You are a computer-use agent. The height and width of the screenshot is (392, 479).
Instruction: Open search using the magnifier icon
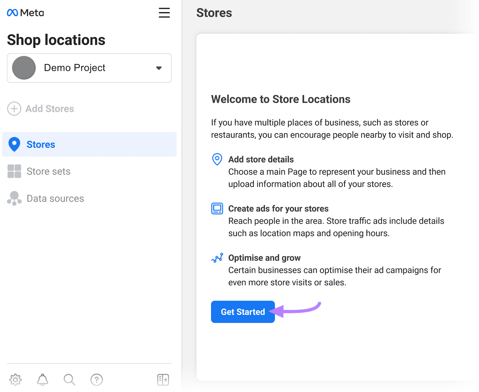(69, 379)
